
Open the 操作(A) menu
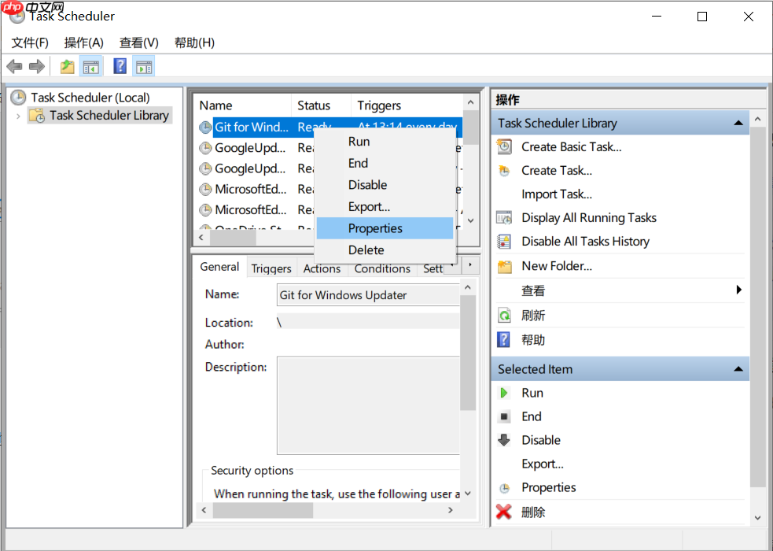[84, 43]
